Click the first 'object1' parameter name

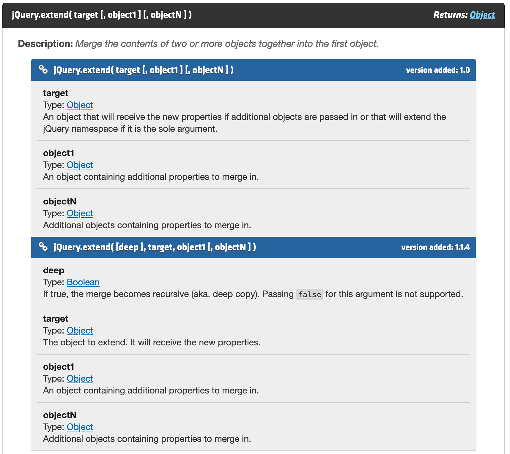[x=59, y=153]
